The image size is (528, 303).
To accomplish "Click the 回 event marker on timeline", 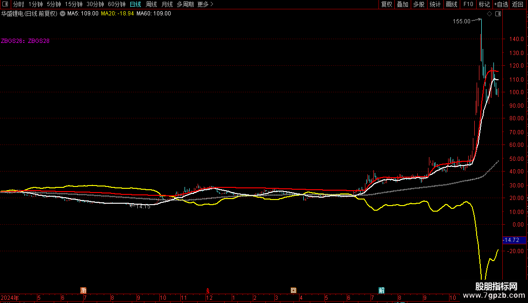I will pos(293,290).
